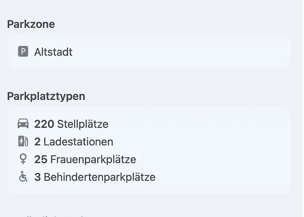Click the number 25 before Frauenparkplätze
This screenshot has height=217, width=304.
41,159
